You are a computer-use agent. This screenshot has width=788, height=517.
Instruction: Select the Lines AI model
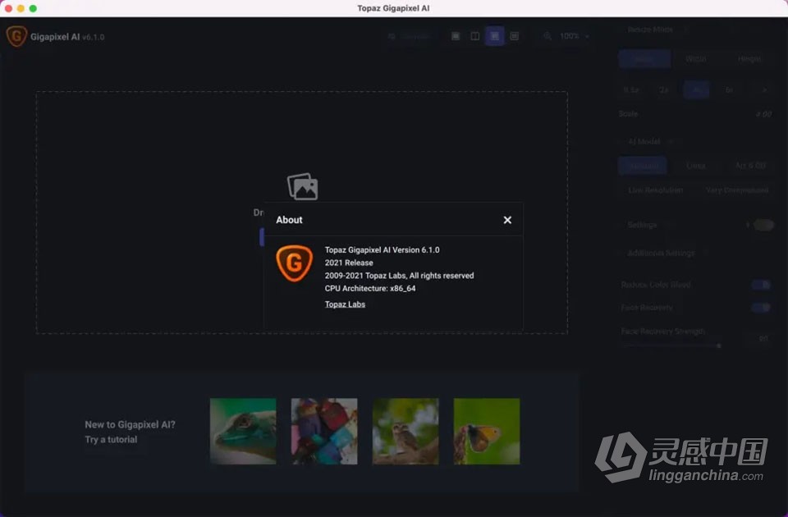[x=695, y=165]
